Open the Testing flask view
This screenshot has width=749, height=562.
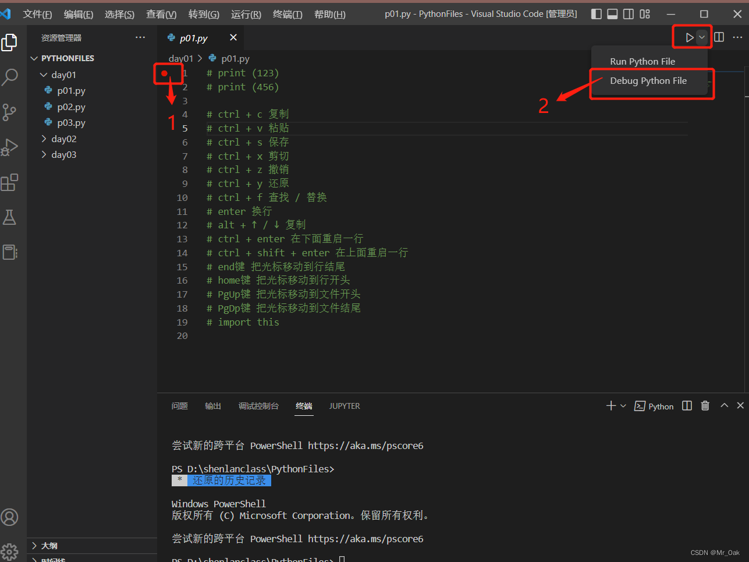tap(10, 217)
